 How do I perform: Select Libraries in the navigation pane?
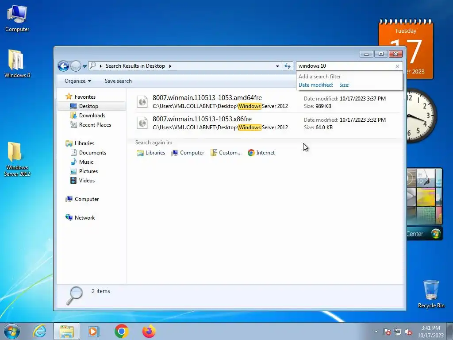coord(84,143)
